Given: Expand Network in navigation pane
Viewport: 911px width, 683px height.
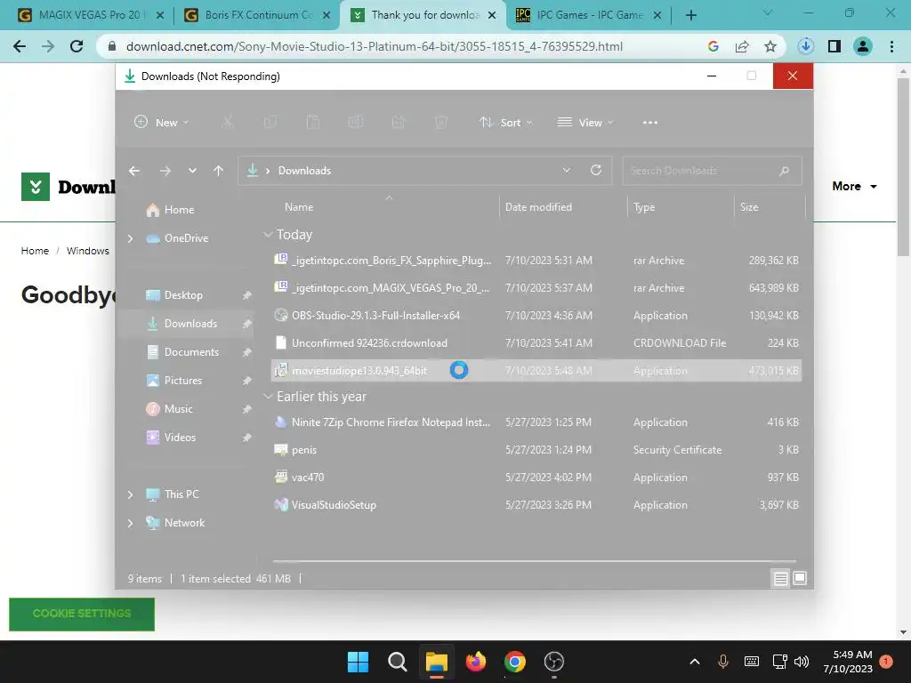Looking at the screenshot, I should click(x=130, y=523).
